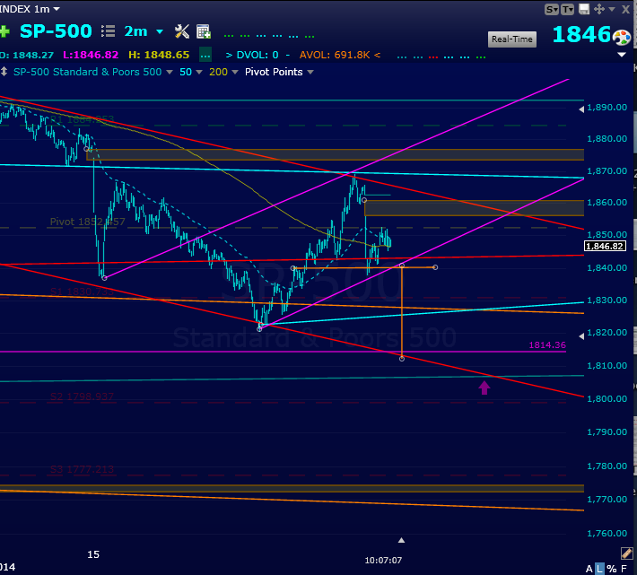Click the 1,800.00 price axis label
This screenshot has height=575, width=637.
coord(606,399)
